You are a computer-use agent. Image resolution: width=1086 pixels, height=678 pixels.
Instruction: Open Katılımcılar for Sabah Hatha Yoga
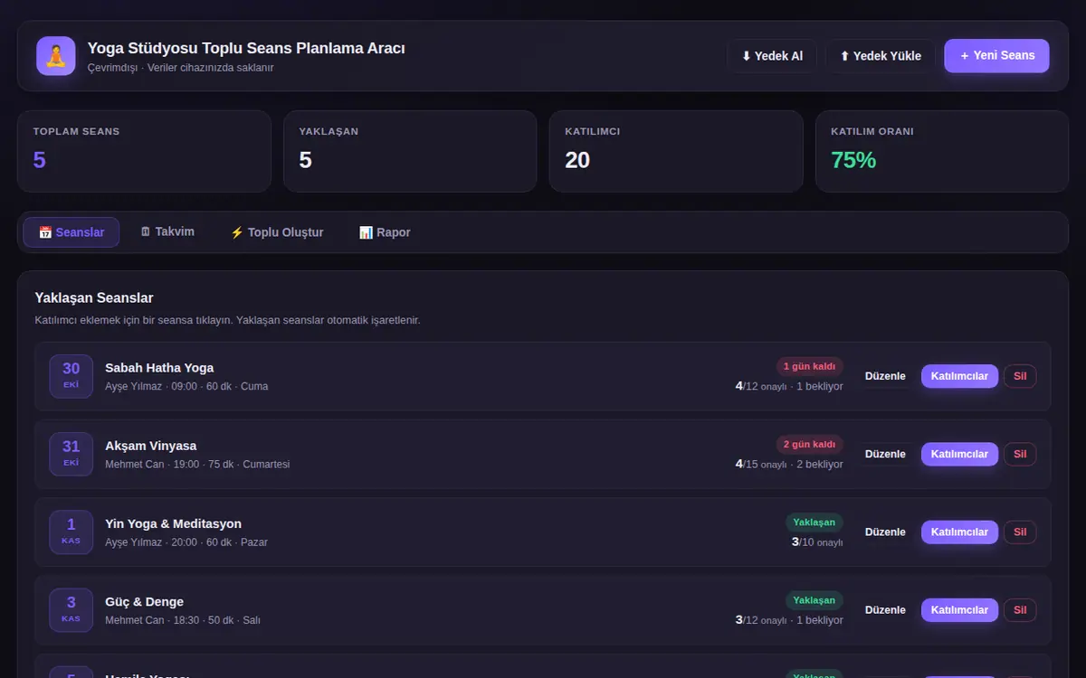click(959, 376)
